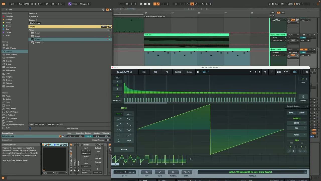Toggle Mono button in Utility device
This screenshot has height=181, width=321.
pos(86,166)
